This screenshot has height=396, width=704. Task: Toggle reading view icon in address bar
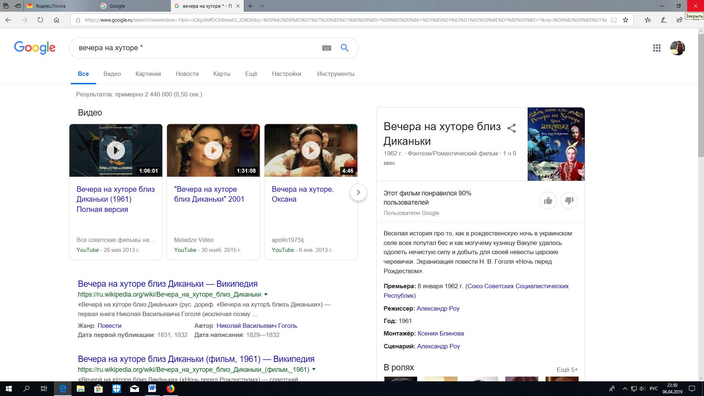[x=613, y=20]
